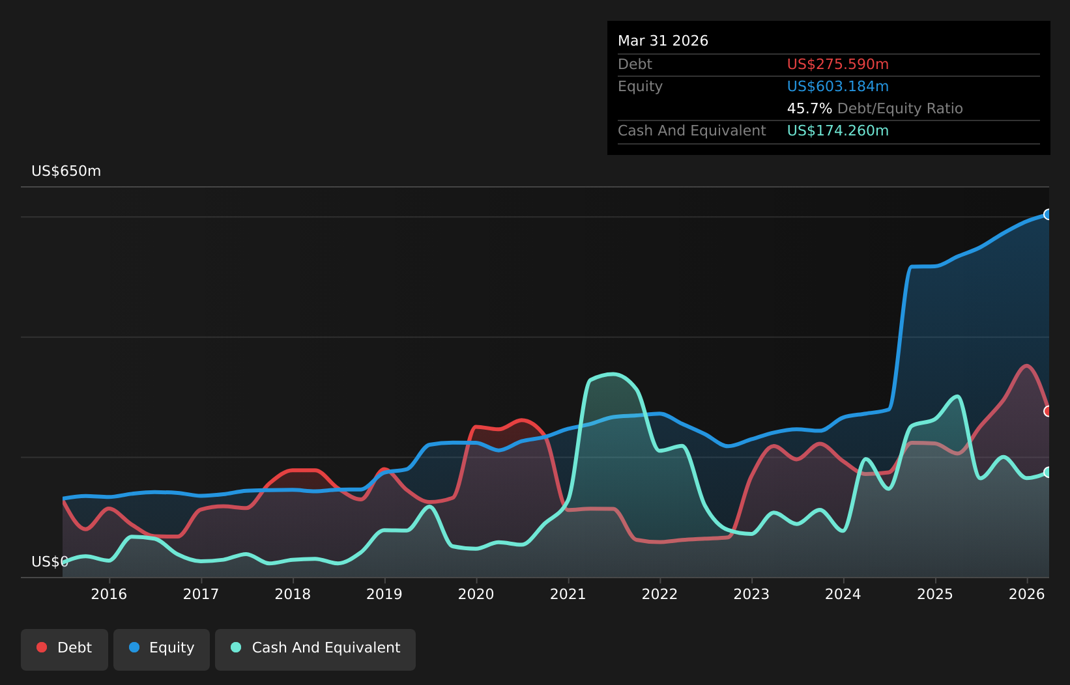1070x685 pixels.
Task: Click the 2026 x-axis label
Action: pyautogui.click(x=1027, y=594)
